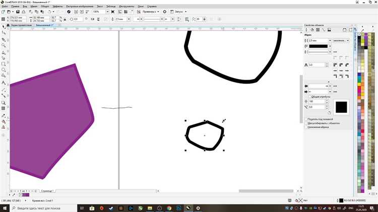
Task: Click the Print icon
Action: coord(23,12)
